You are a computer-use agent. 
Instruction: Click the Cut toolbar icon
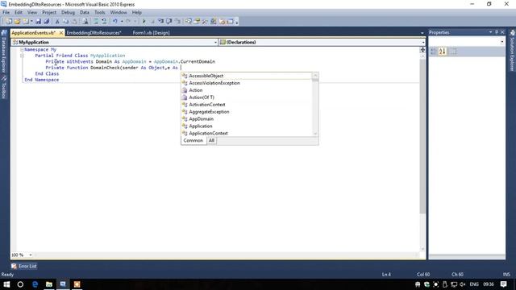click(57, 22)
